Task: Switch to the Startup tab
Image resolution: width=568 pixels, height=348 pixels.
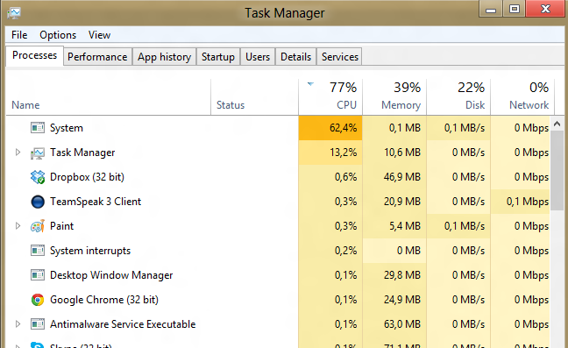Action: point(218,57)
